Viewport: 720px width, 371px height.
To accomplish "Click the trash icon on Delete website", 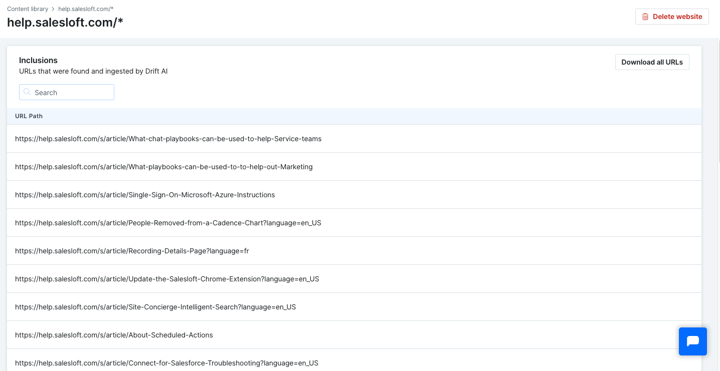I will [x=645, y=17].
